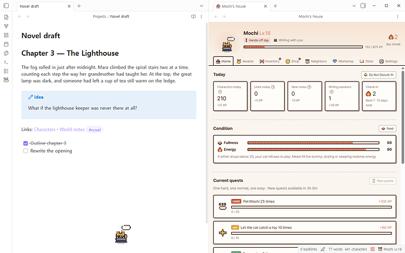Click Projects in the breadcrumb
This screenshot has width=405, height=253.
pyautogui.click(x=99, y=16)
